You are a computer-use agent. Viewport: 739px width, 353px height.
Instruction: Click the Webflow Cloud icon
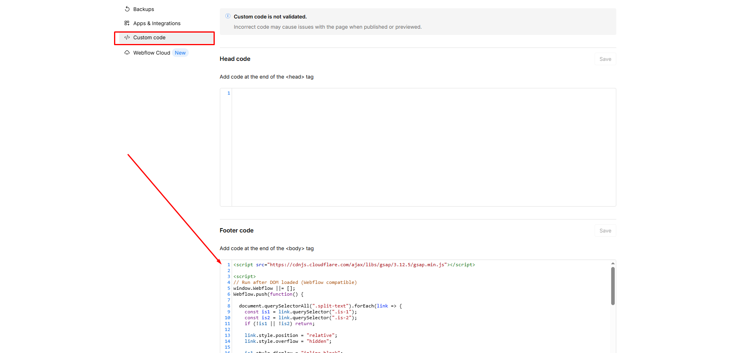point(127,53)
